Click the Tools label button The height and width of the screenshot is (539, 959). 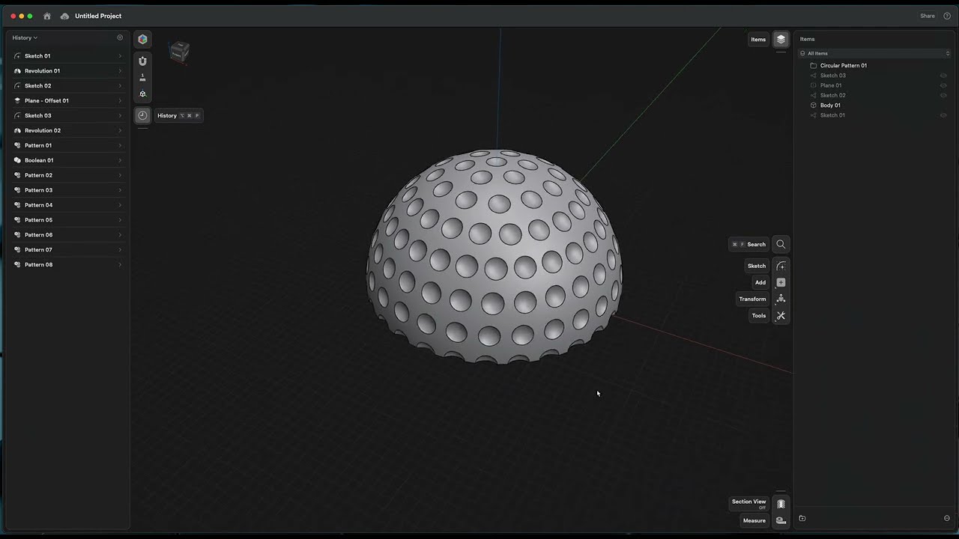pos(759,315)
